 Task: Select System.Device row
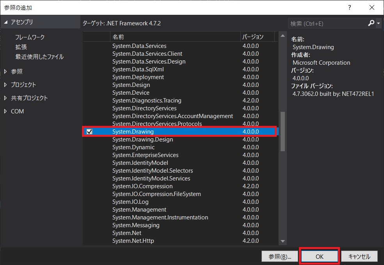click(180, 93)
